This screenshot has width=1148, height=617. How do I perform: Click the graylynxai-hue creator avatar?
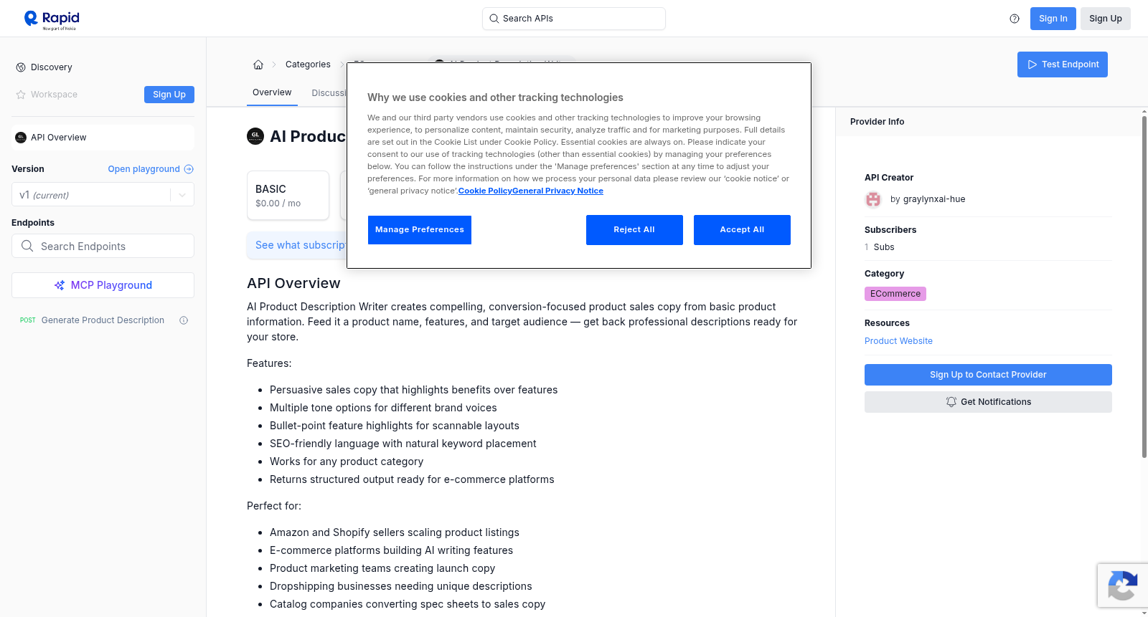(873, 199)
